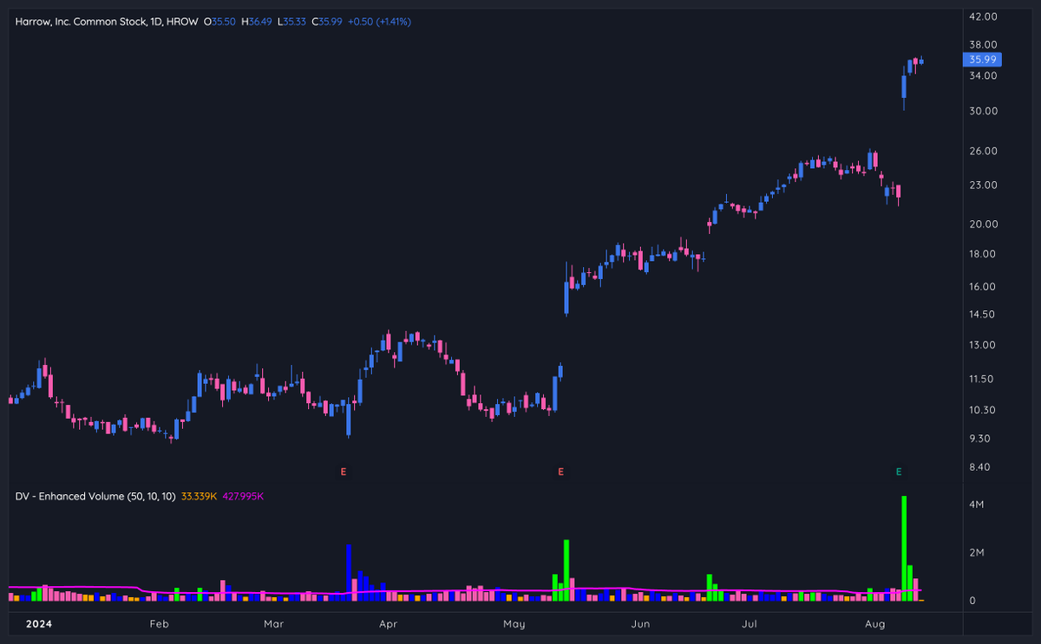The height and width of the screenshot is (644, 1041).
Task: Click the Apr label on time axis
Action: 388,623
